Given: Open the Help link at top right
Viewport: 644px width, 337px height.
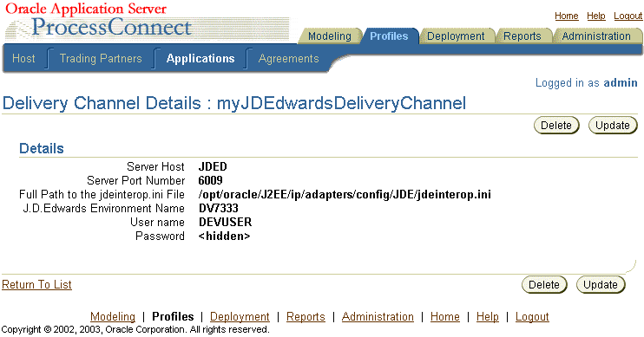Looking at the screenshot, I should click(x=596, y=16).
